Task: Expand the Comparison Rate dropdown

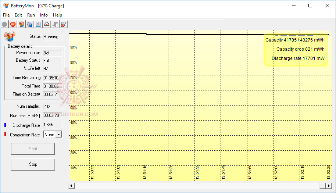Action: [x=58, y=135]
